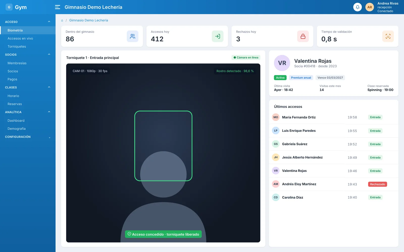The image size is (404, 252).
Task: Click the LP avatar for Luis Enrique Paredes
Action: click(x=276, y=131)
